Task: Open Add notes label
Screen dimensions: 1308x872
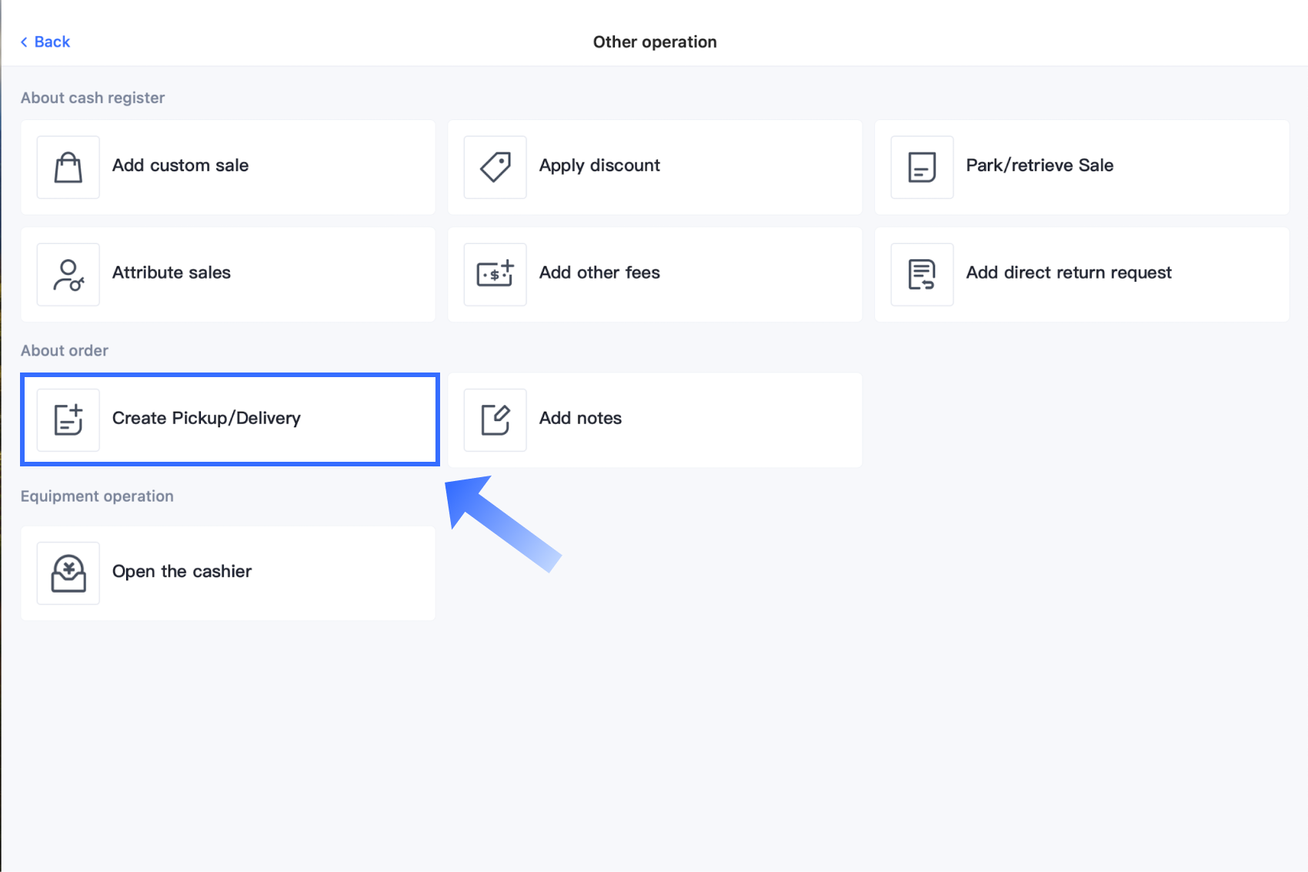Action: (x=580, y=418)
